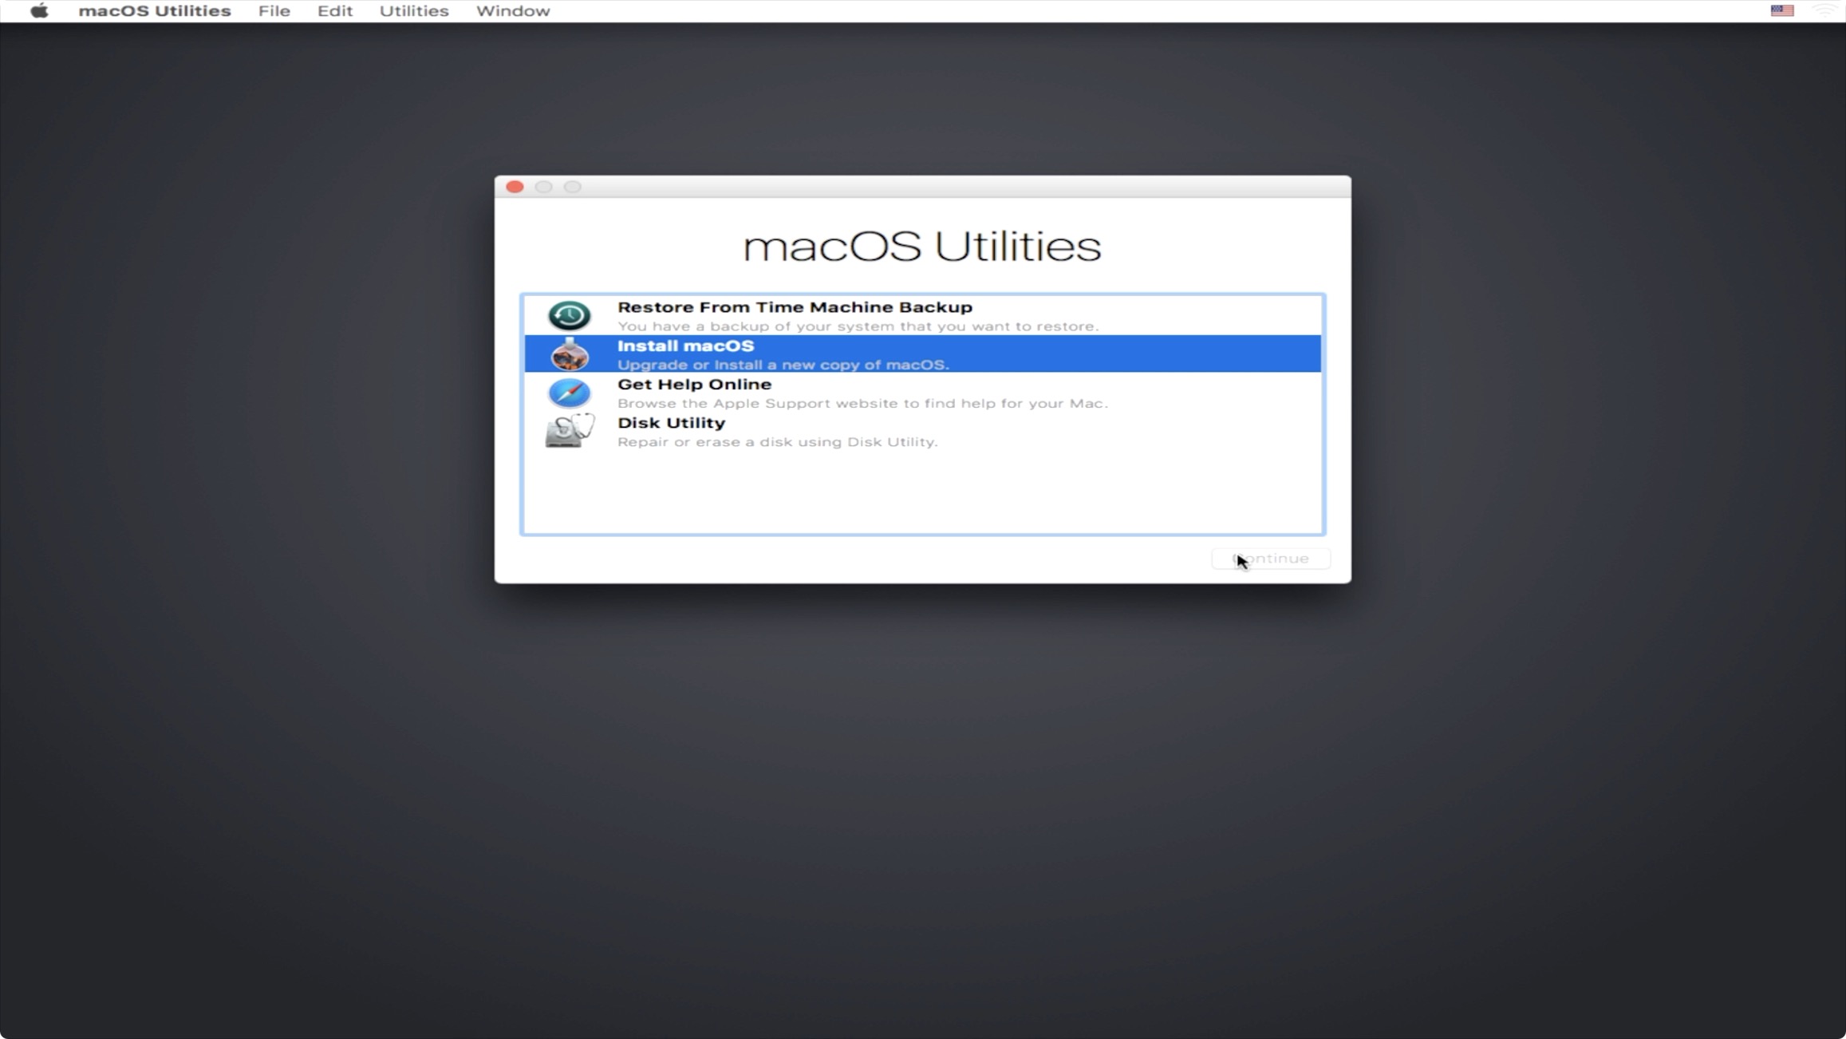The image size is (1846, 1039).
Task: Close the macOS Utilities window
Action: tap(515, 187)
